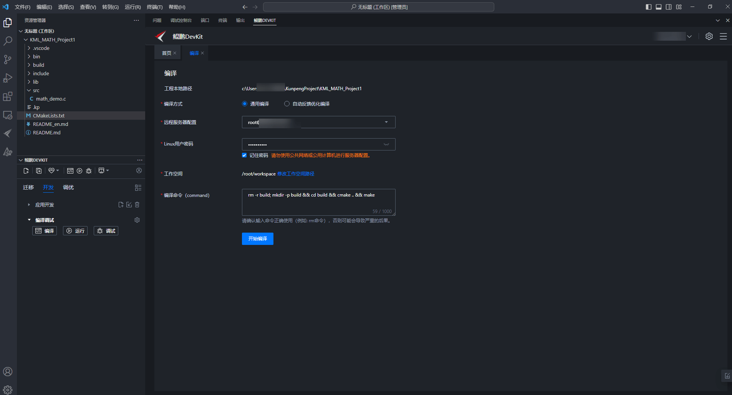Open settings gear in 编译调试 row
This screenshot has width=732, height=395.
137,220
